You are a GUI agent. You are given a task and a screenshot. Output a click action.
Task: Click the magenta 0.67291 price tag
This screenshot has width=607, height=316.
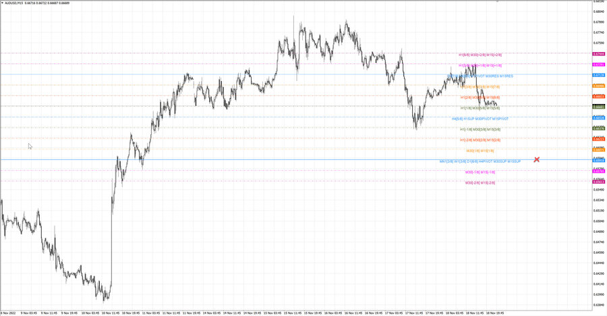click(599, 65)
